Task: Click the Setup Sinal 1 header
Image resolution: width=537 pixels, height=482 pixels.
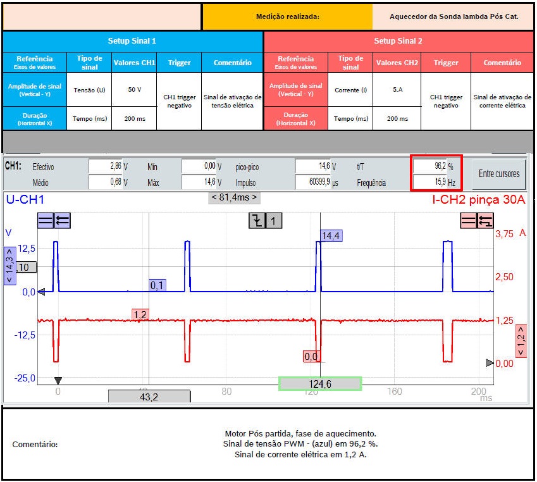Action: (x=132, y=41)
